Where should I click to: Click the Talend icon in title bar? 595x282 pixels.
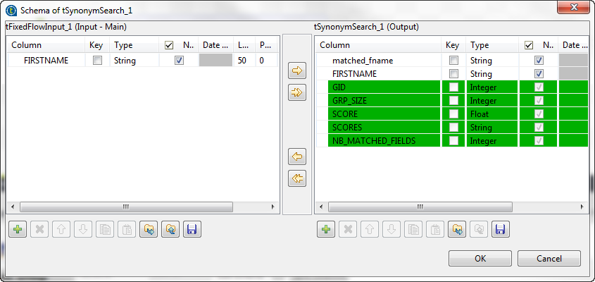tap(12, 10)
